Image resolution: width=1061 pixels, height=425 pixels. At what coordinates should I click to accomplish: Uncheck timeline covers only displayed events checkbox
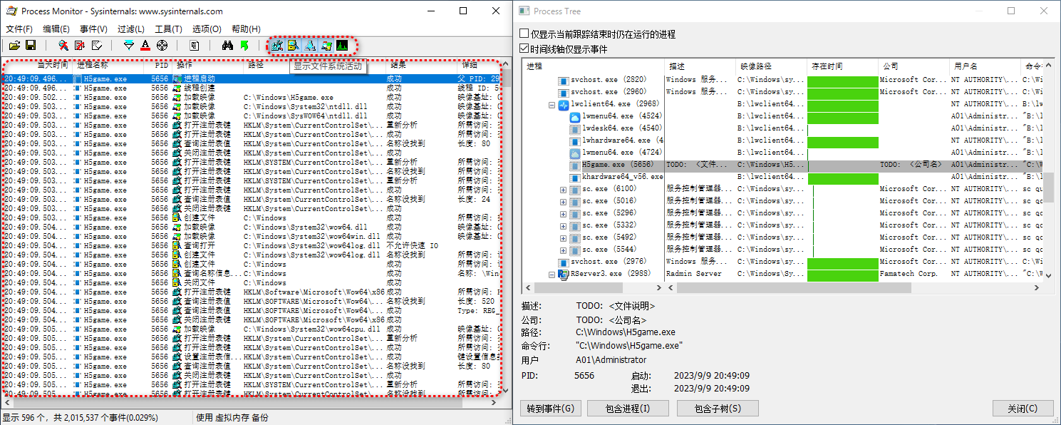524,49
